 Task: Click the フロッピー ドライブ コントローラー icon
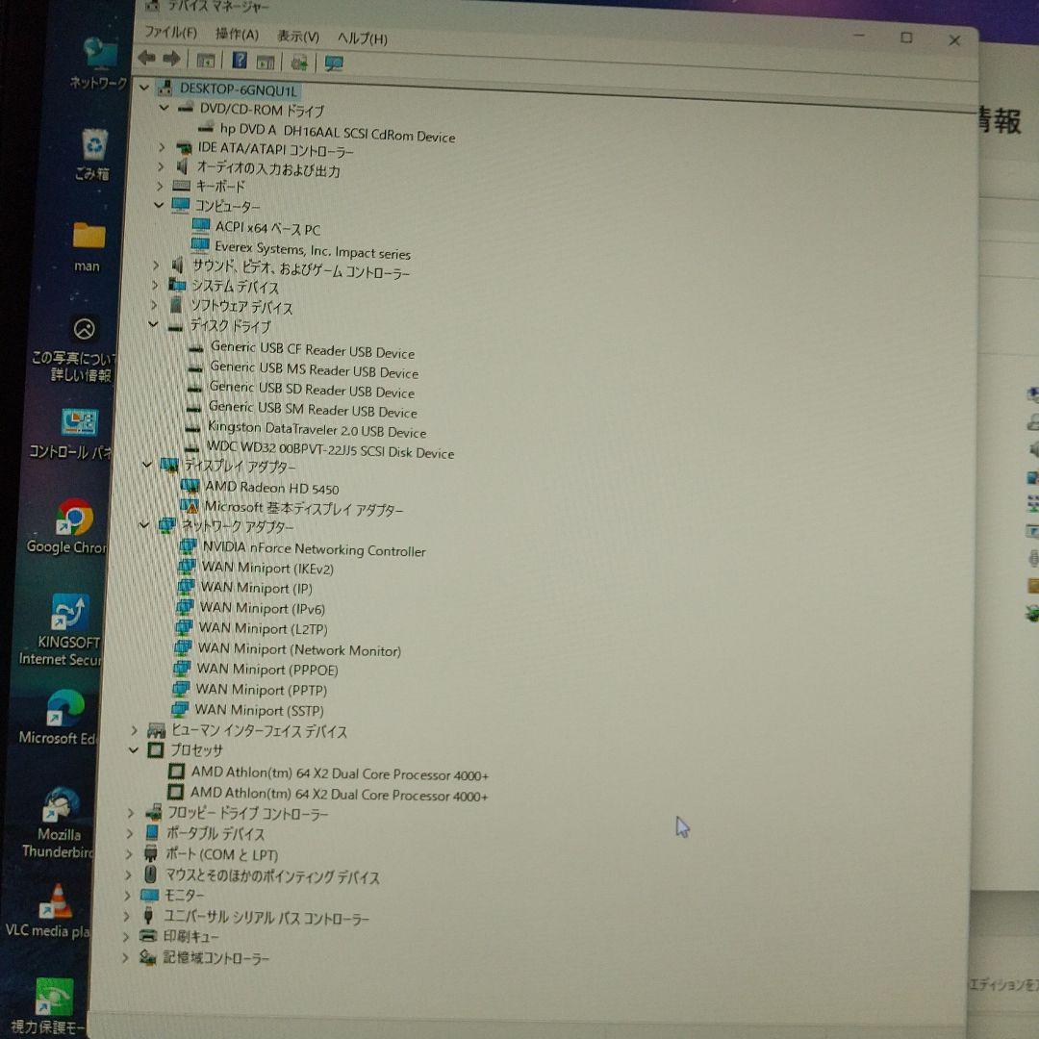click(x=154, y=812)
